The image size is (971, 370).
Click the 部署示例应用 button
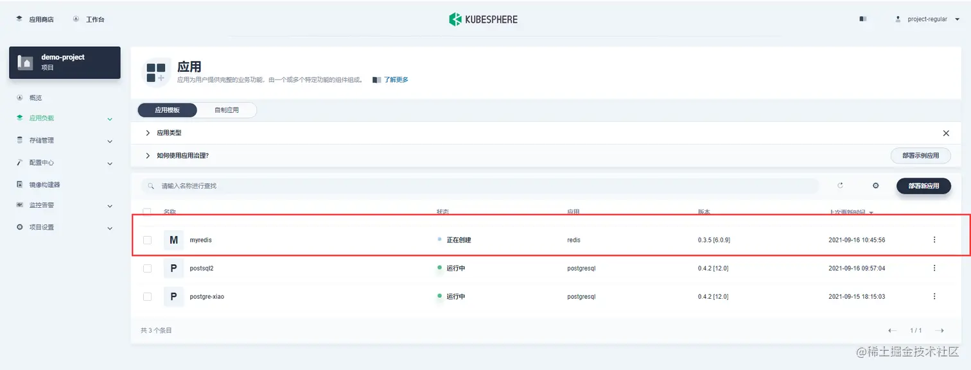click(x=920, y=156)
